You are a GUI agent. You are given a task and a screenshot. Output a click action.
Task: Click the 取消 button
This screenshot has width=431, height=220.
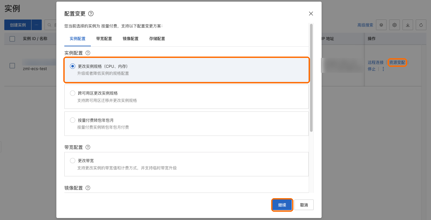pyautogui.click(x=304, y=205)
